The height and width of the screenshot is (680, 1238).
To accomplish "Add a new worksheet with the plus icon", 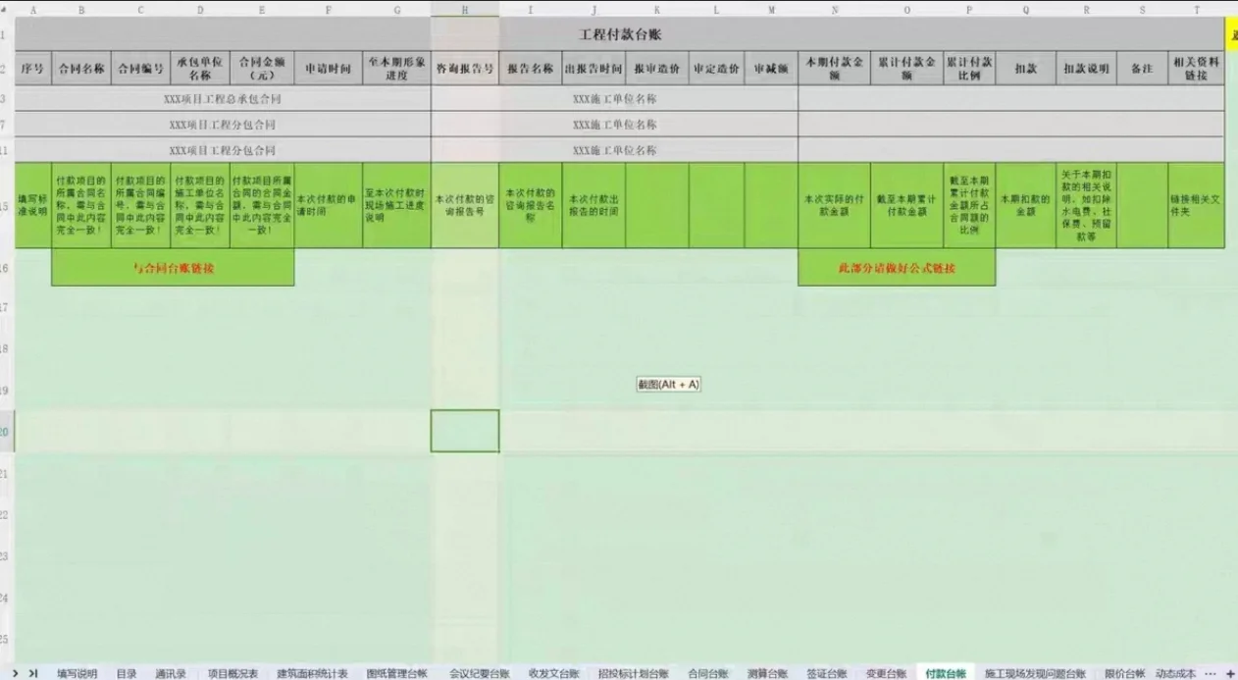I will (1230, 673).
